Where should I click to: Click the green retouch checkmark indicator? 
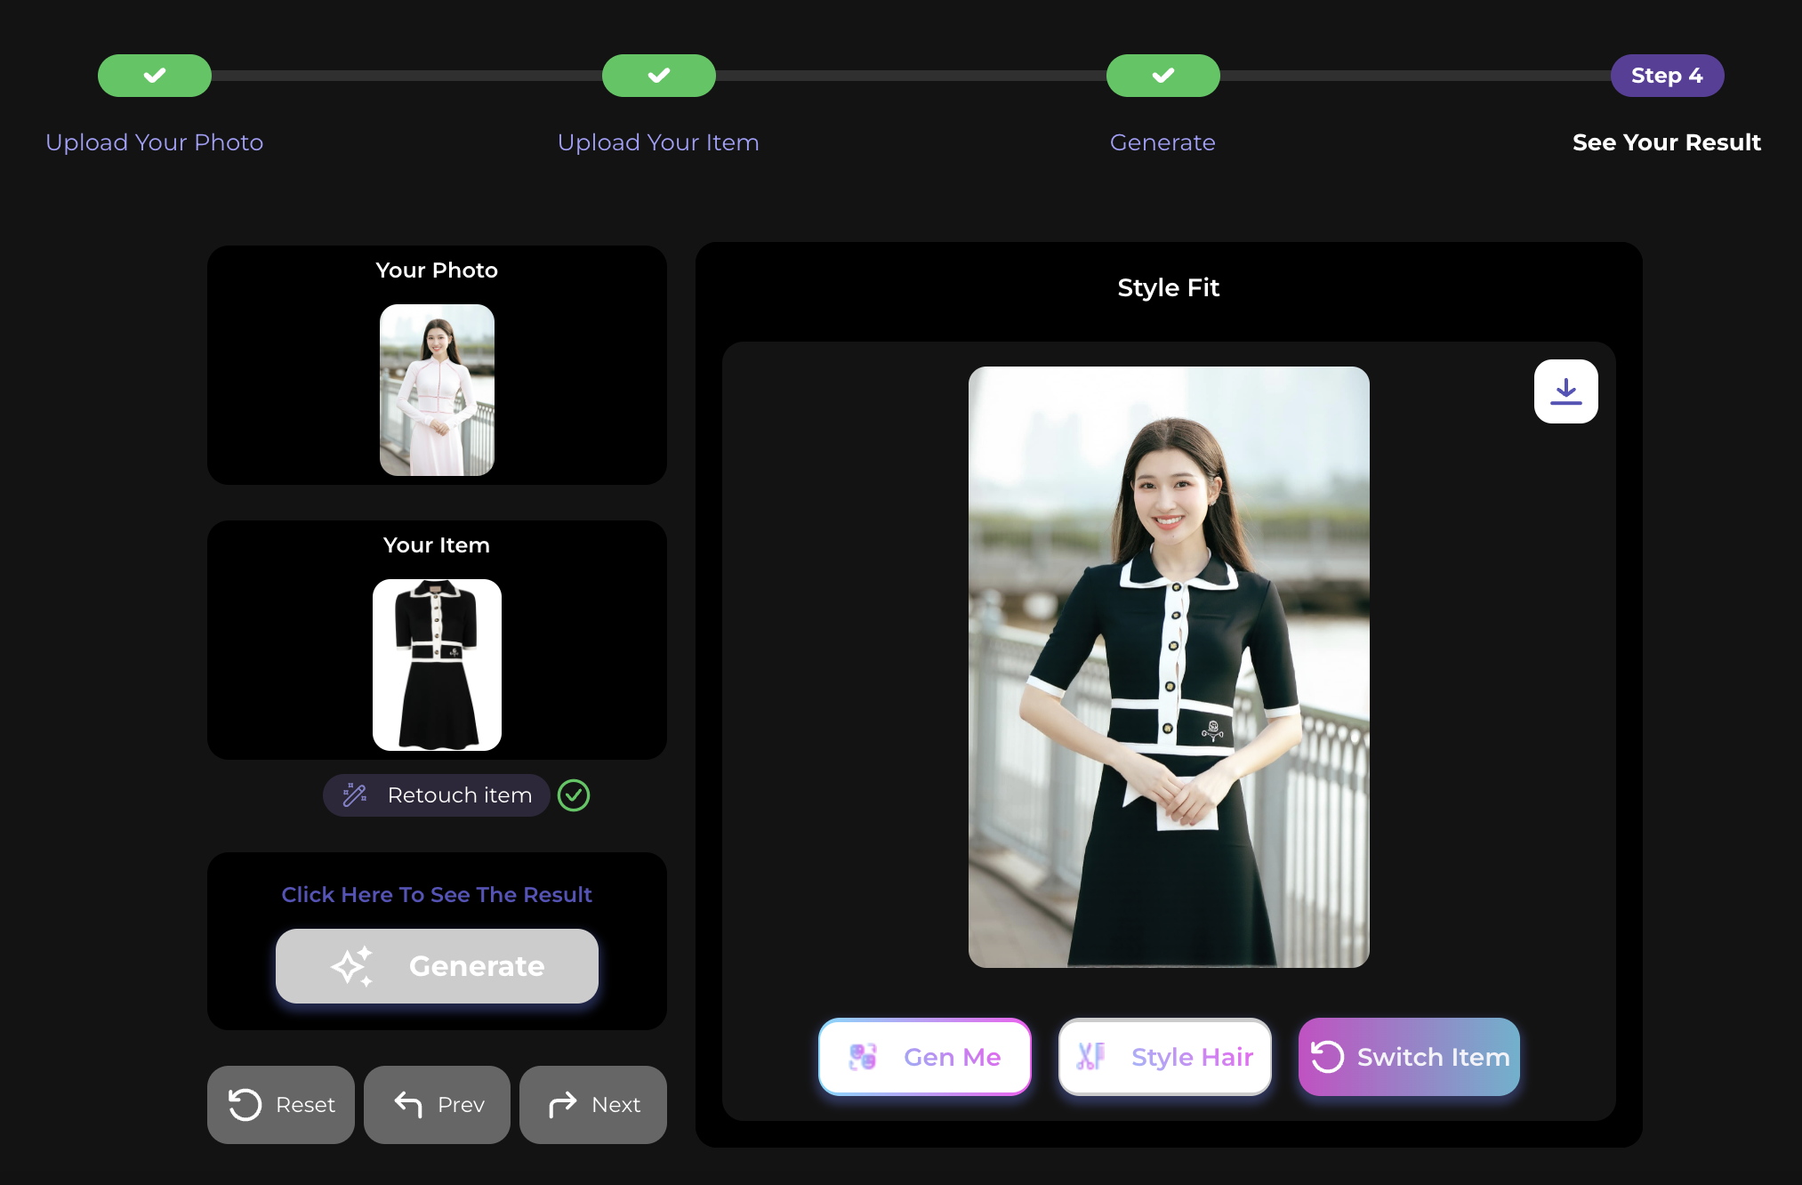574,795
